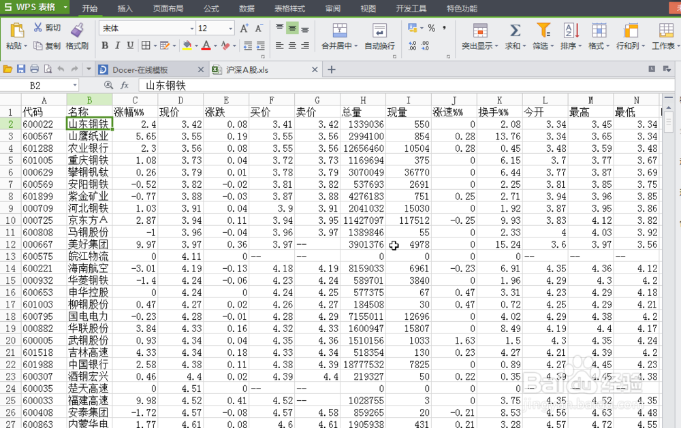Align text to bottom

click(305, 29)
